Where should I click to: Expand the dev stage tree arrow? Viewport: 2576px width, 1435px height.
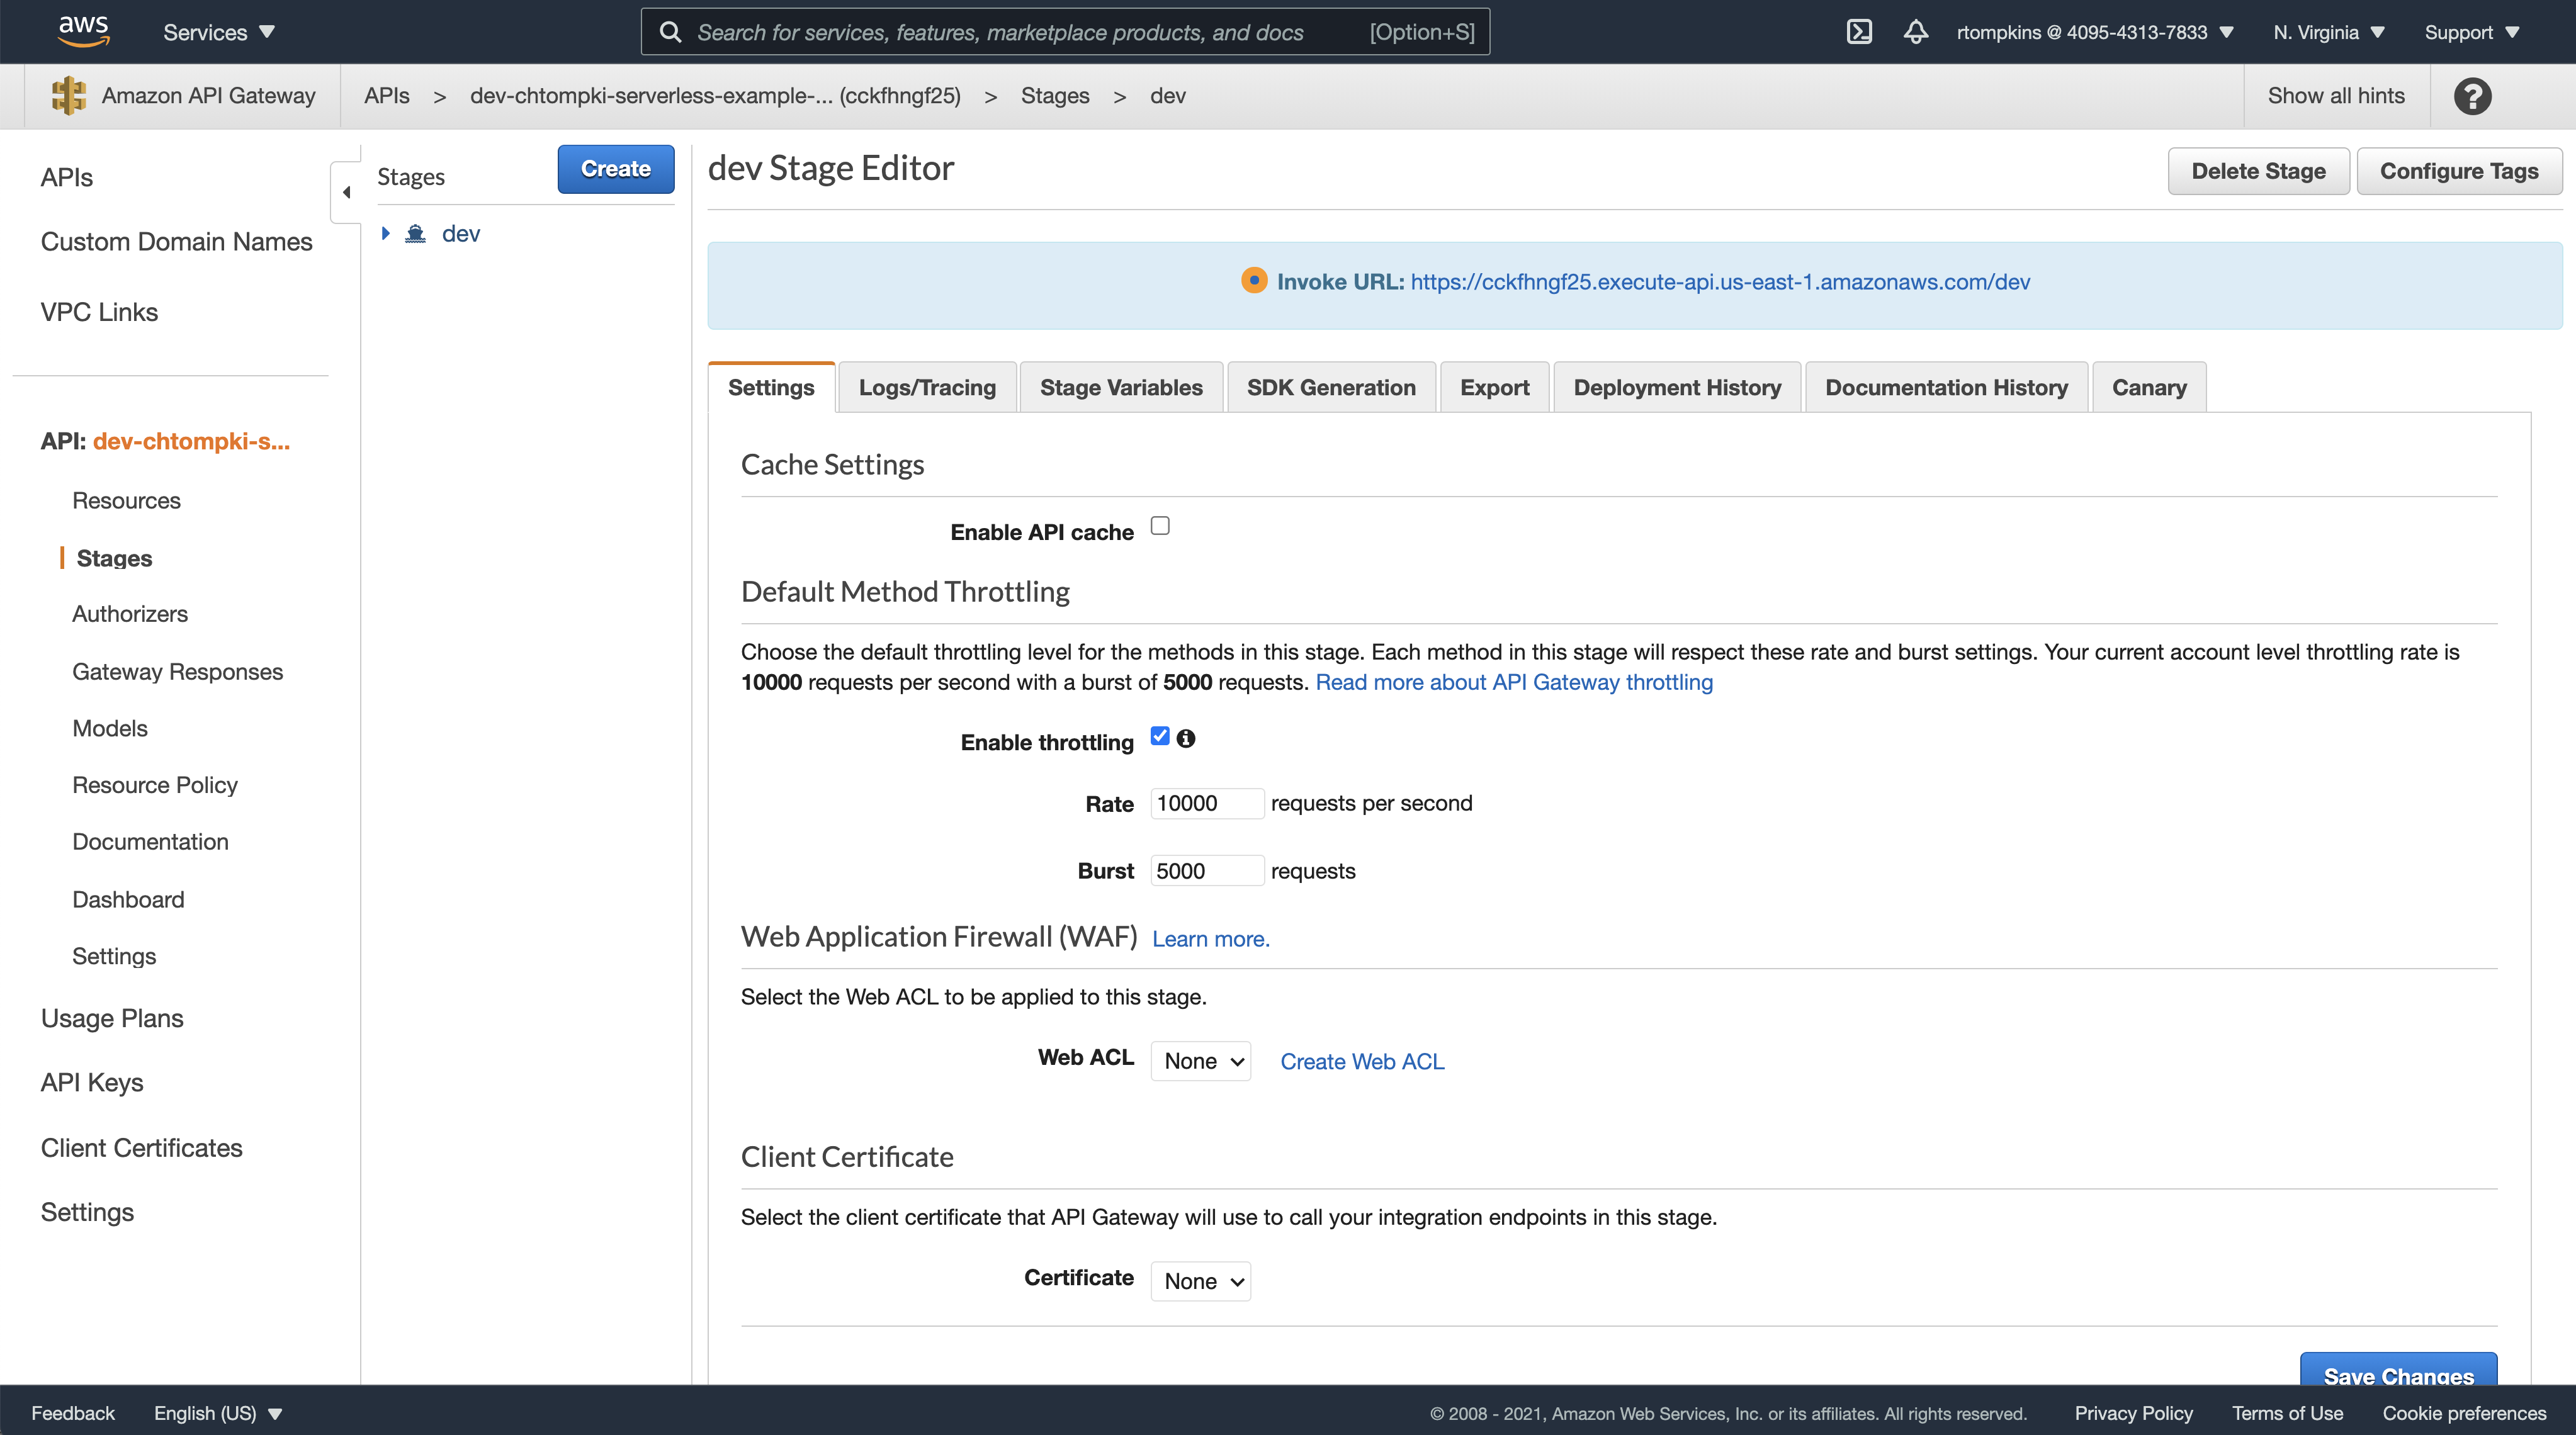coord(385,234)
